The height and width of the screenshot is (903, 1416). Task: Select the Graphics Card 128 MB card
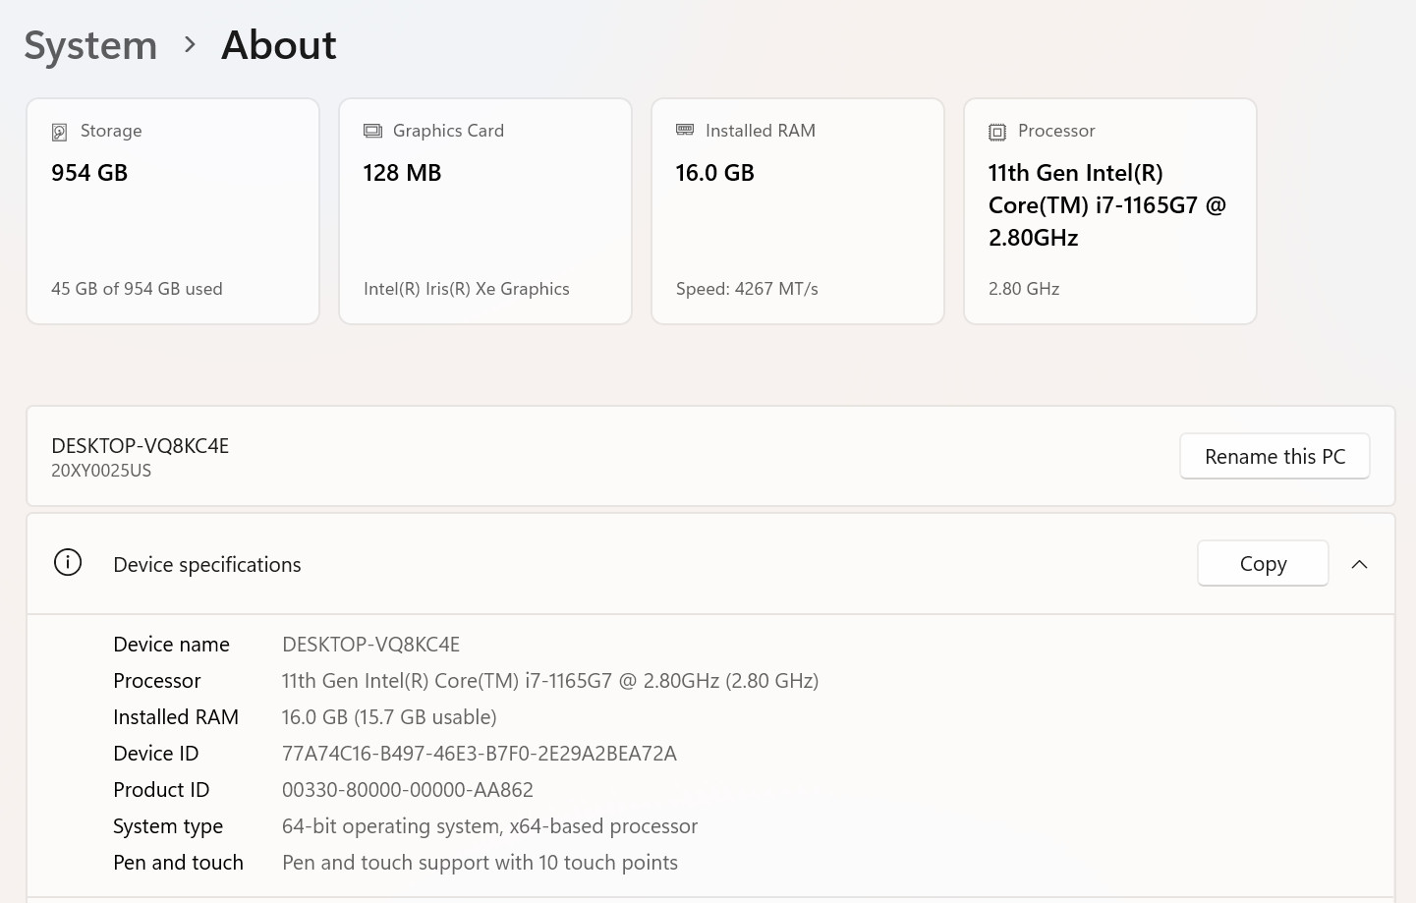point(485,211)
